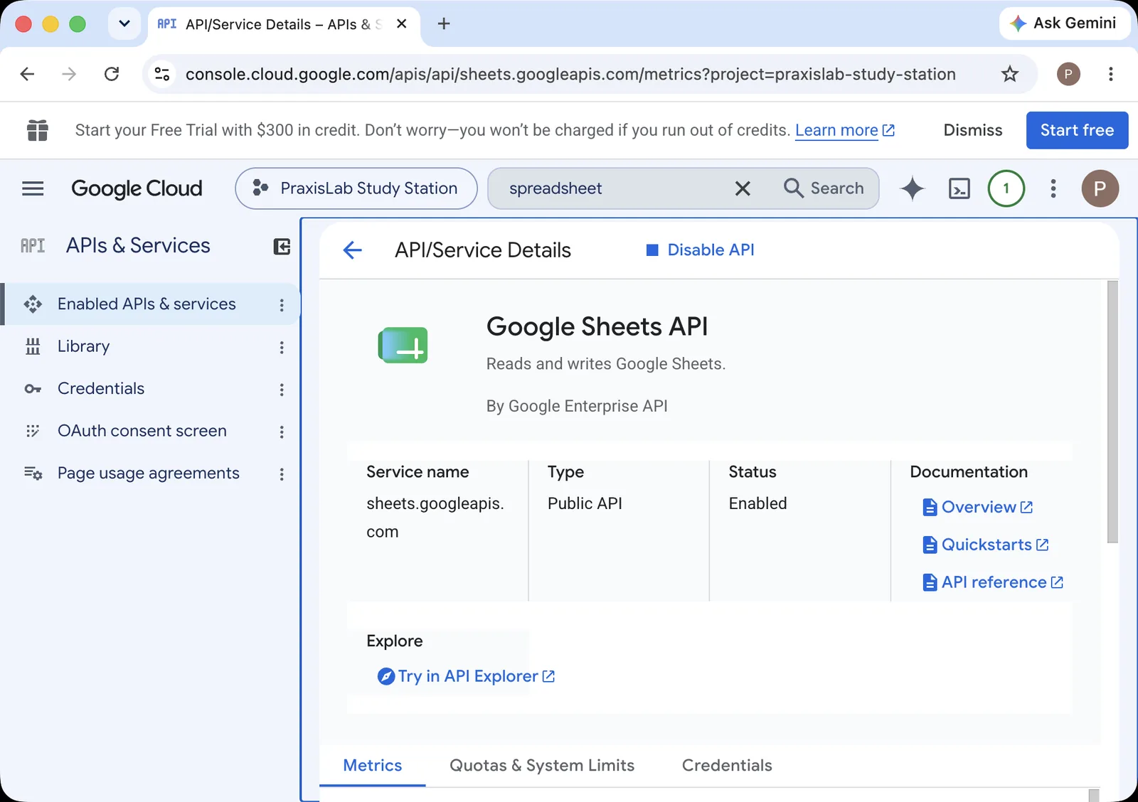The width and height of the screenshot is (1138, 802).
Task: Bookmark this page with the star icon
Action: point(1010,74)
